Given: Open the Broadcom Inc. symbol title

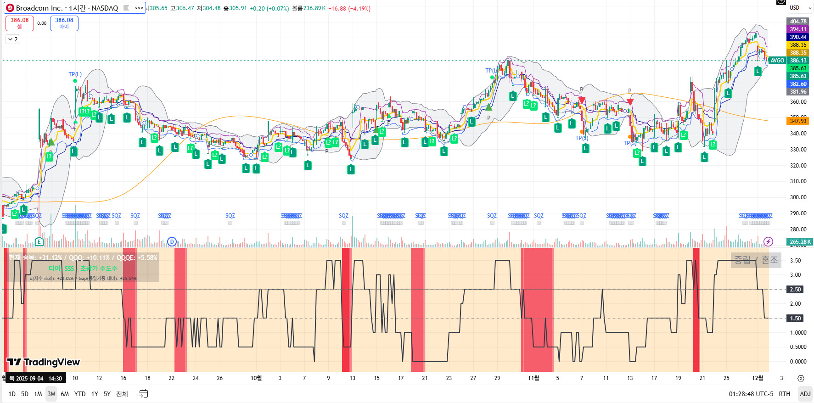Looking at the screenshot, I should point(67,8).
